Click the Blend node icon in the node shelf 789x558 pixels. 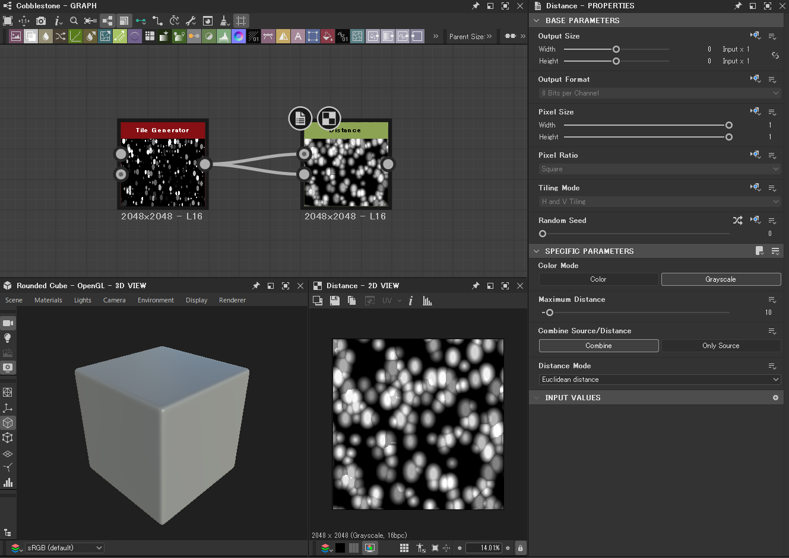(30, 36)
